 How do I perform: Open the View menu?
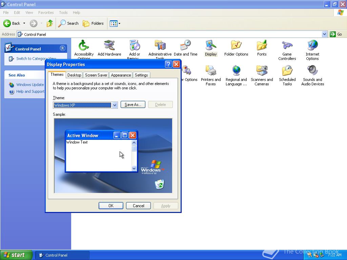(x=29, y=13)
